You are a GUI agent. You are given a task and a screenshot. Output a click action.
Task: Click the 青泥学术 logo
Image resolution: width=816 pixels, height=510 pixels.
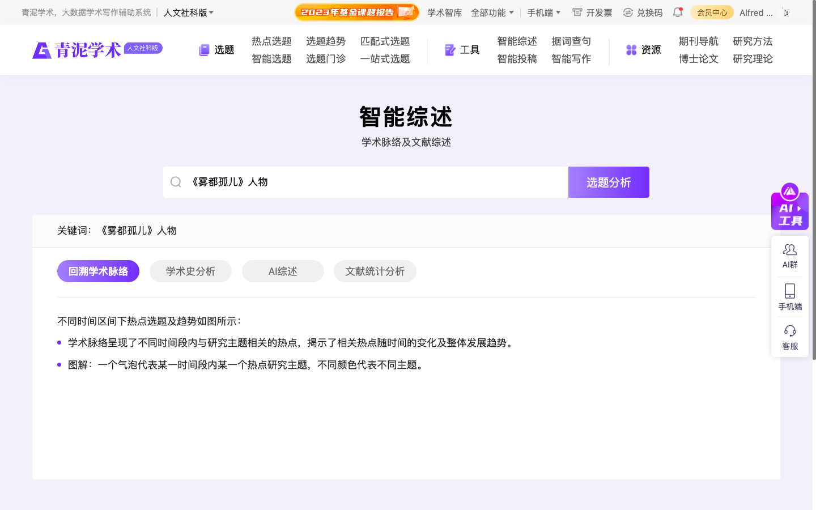pos(76,50)
